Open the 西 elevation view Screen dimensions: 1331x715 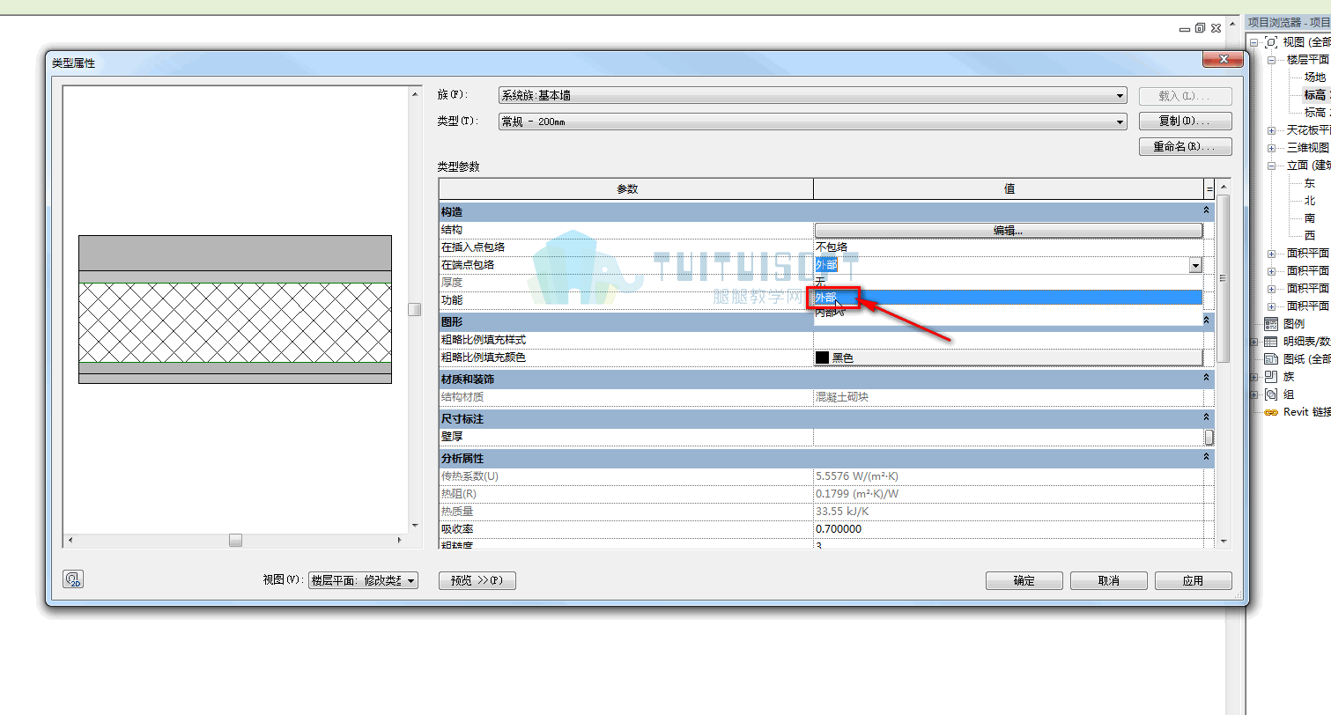pyautogui.click(x=1310, y=236)
